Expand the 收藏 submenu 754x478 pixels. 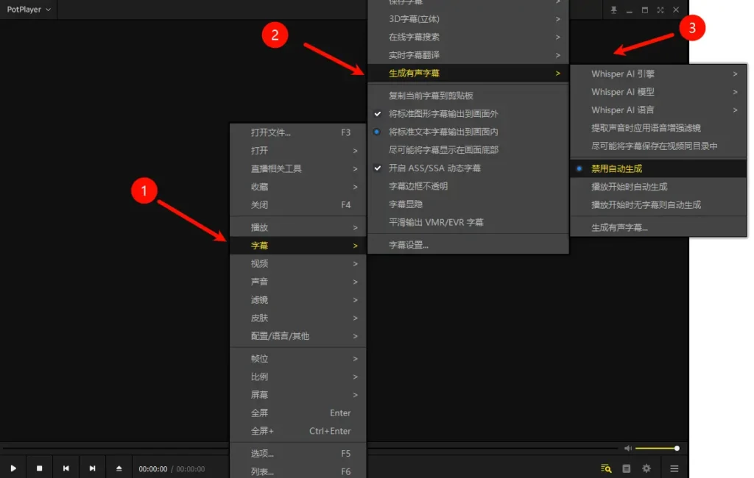tap(298, 187)
